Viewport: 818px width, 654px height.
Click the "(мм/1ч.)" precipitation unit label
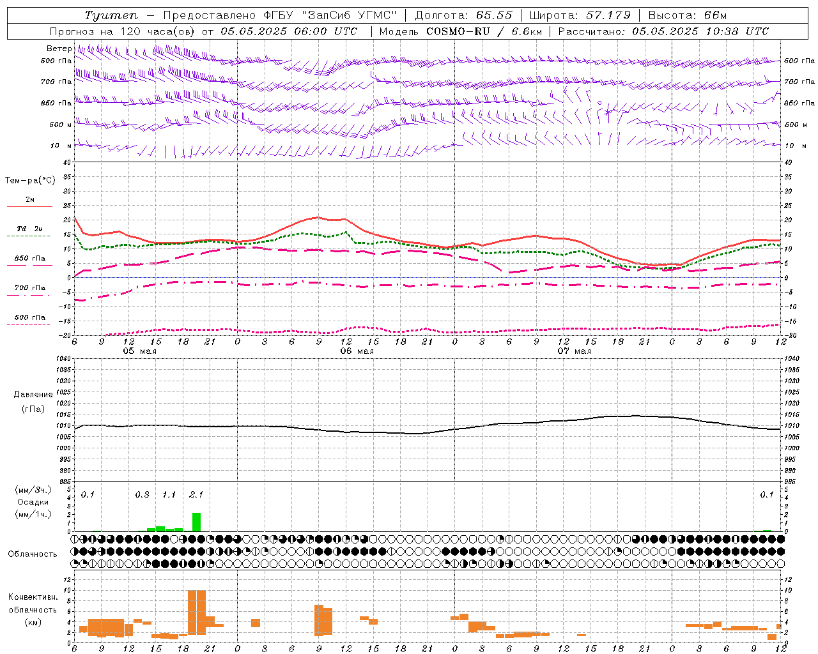click(33, 514)
